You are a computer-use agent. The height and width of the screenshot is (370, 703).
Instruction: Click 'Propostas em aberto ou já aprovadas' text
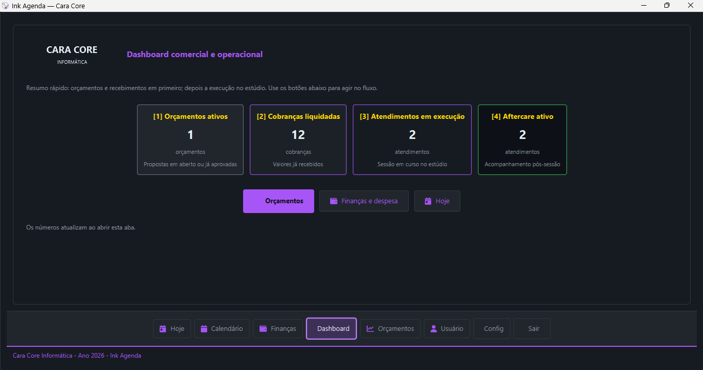point(191,165)
